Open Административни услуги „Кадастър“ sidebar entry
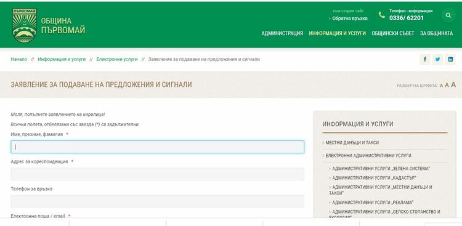This screenshot has height=226, width=462. pos(374,178)
